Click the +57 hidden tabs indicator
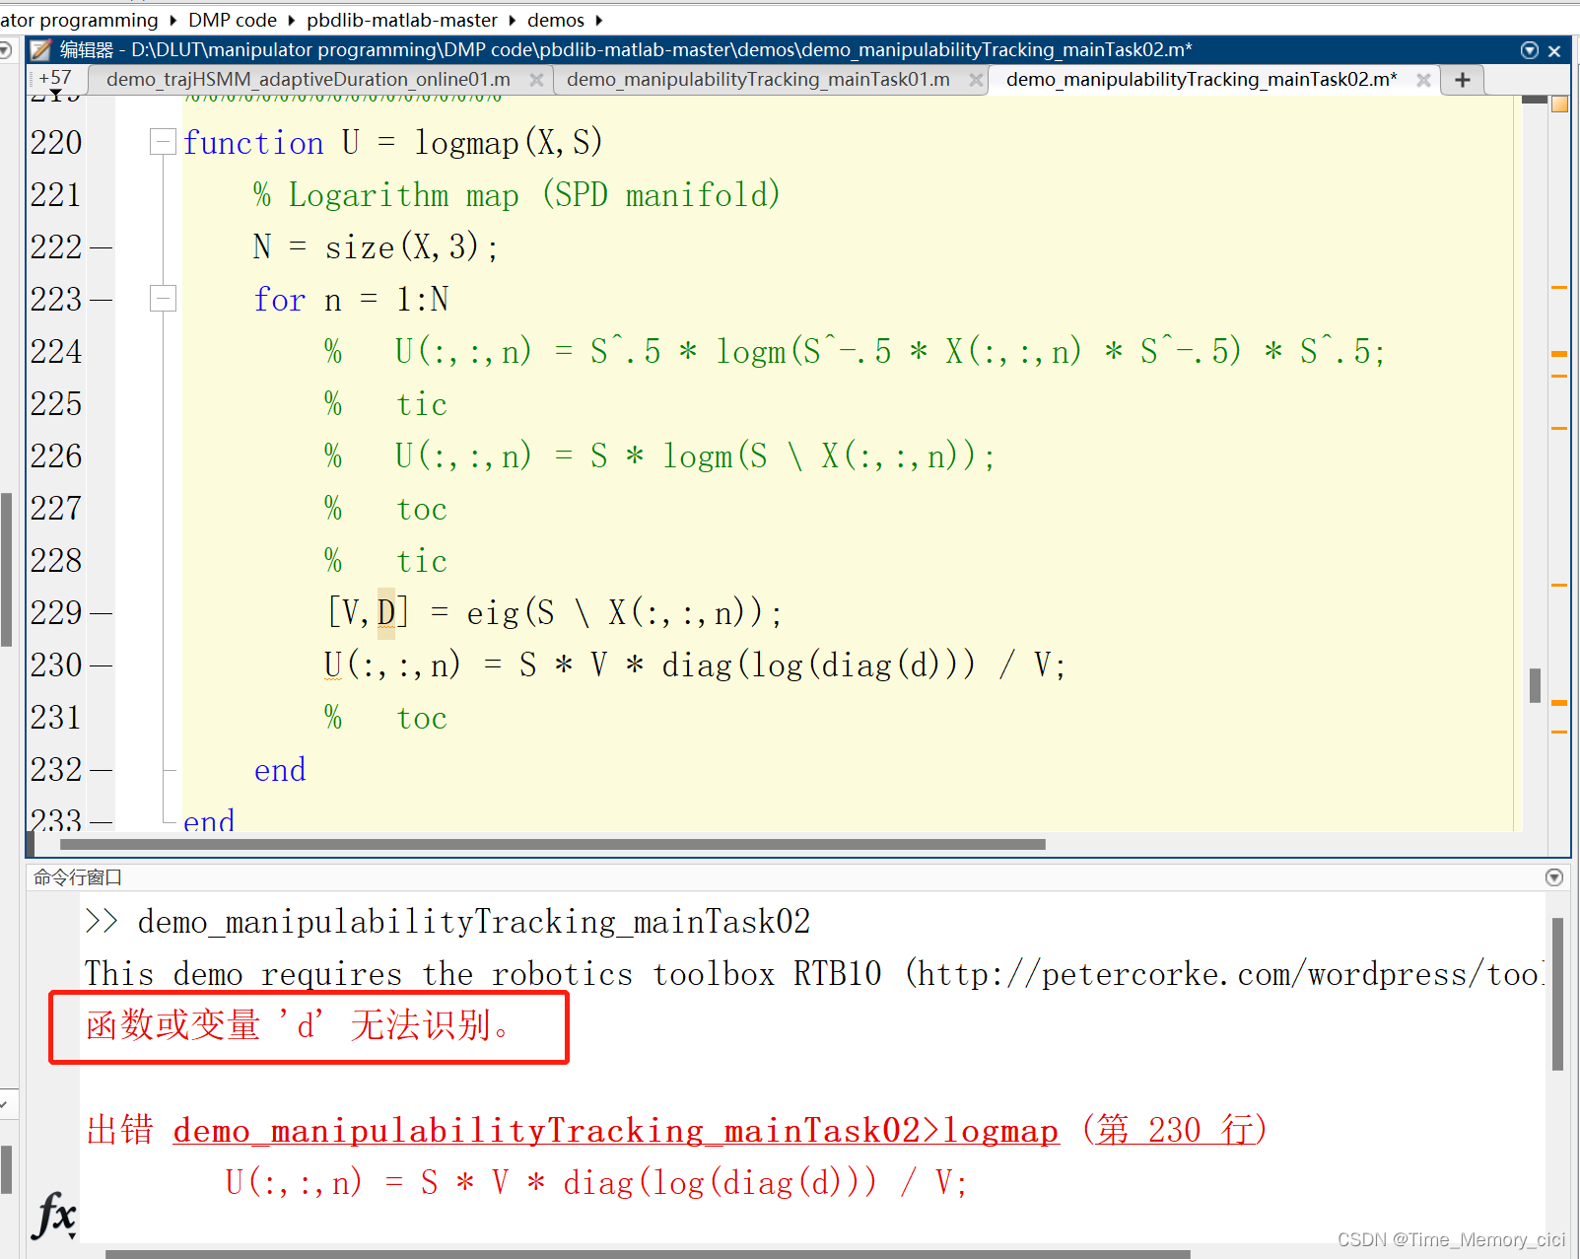This screenshot has height=1259, width=1580. pos(55,77)
